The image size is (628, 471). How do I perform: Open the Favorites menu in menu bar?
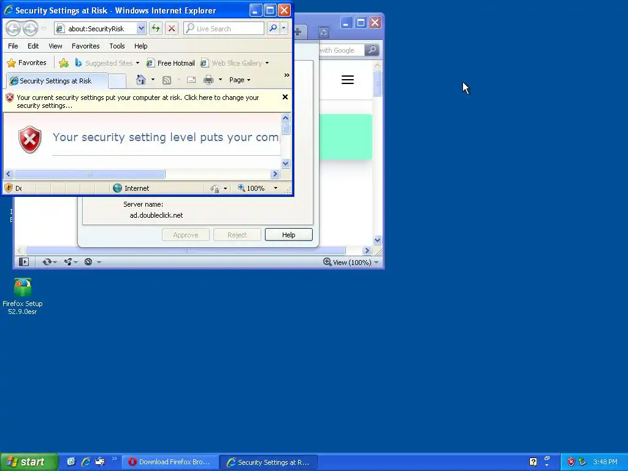click(x=86, y=46)
